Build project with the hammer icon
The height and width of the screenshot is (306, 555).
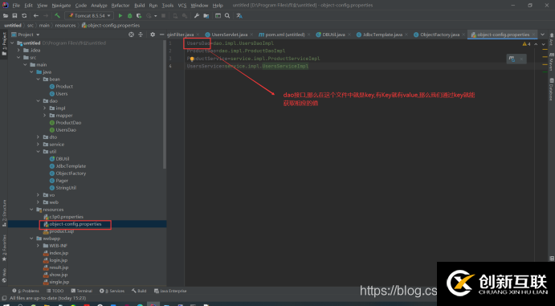pos(57,15)
